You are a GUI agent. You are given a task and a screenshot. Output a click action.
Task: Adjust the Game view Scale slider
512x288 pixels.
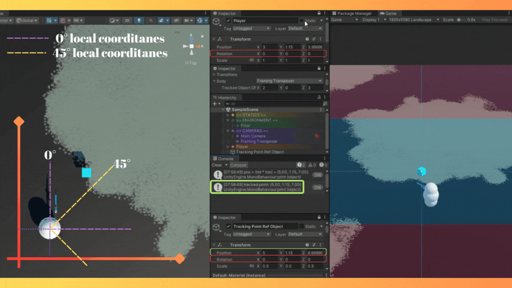tap(460, 20)
